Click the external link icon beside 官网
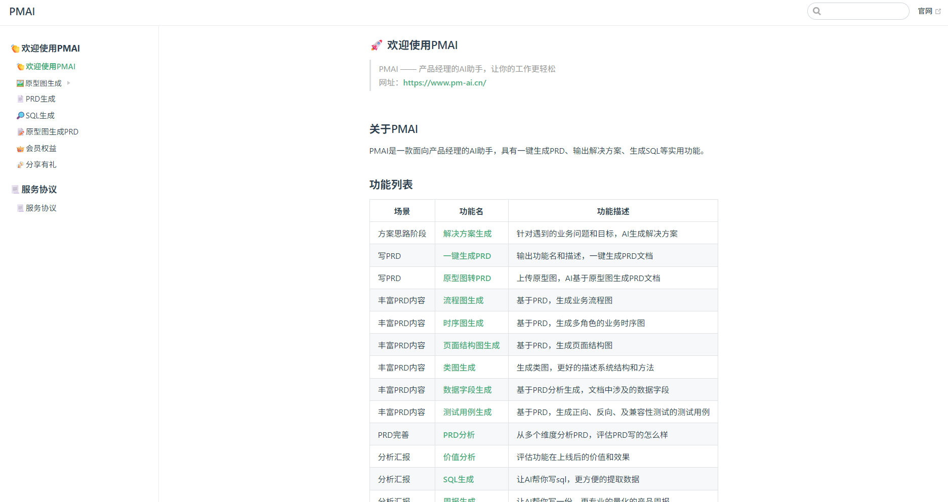The width and height of the screenshot is (948, 502). pos(938,11)
